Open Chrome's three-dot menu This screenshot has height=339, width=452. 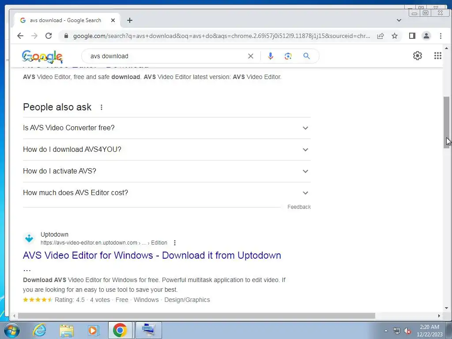point(441,36)
